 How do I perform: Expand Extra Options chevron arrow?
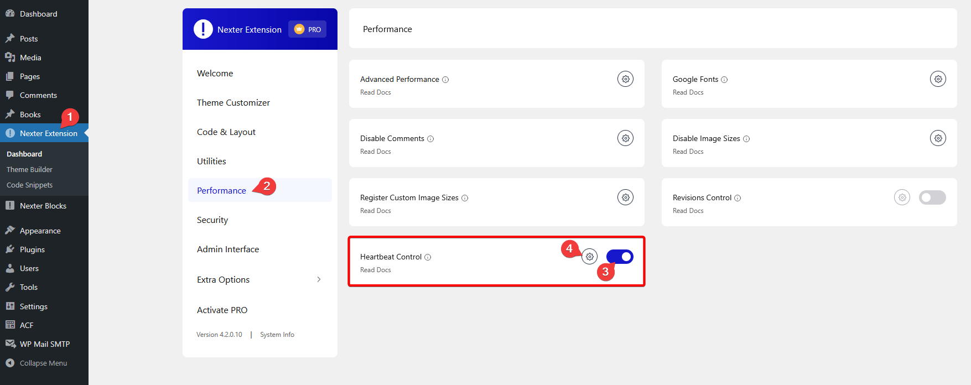click(x=319, y=279)
